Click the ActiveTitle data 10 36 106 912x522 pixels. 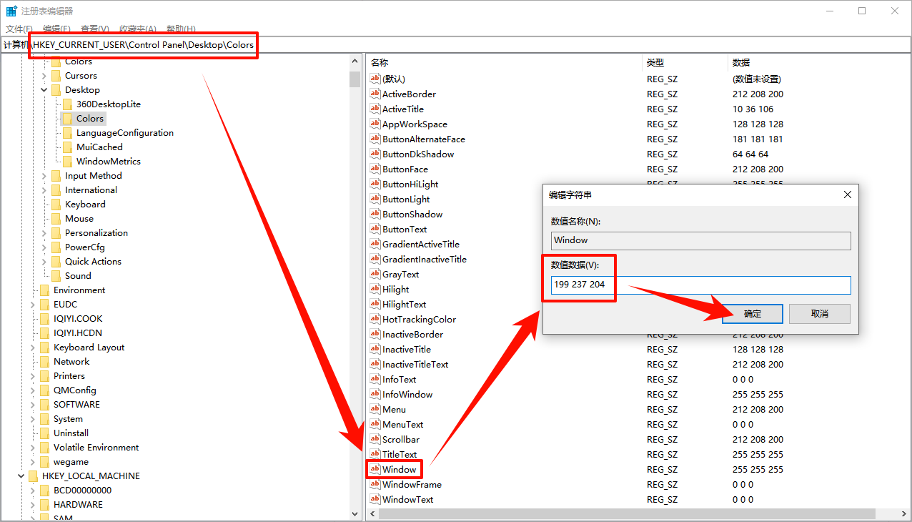click(x=753, y=109)
